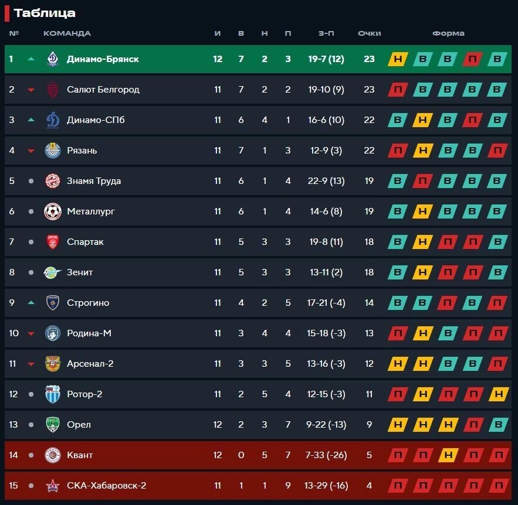
Task: Click the Родина-М down position arrow
Action: [x=31, y=333]
